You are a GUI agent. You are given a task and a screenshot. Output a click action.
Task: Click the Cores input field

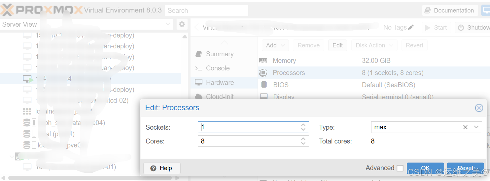pyautogui.click(x=249, y=141)
